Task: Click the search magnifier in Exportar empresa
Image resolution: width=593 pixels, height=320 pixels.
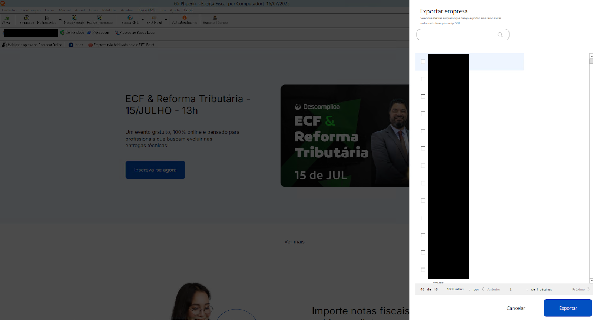Action: 500,35
